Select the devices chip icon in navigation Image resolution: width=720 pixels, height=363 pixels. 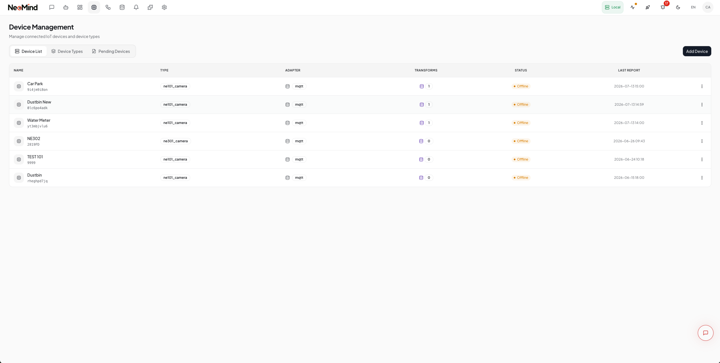coord(94,7)
